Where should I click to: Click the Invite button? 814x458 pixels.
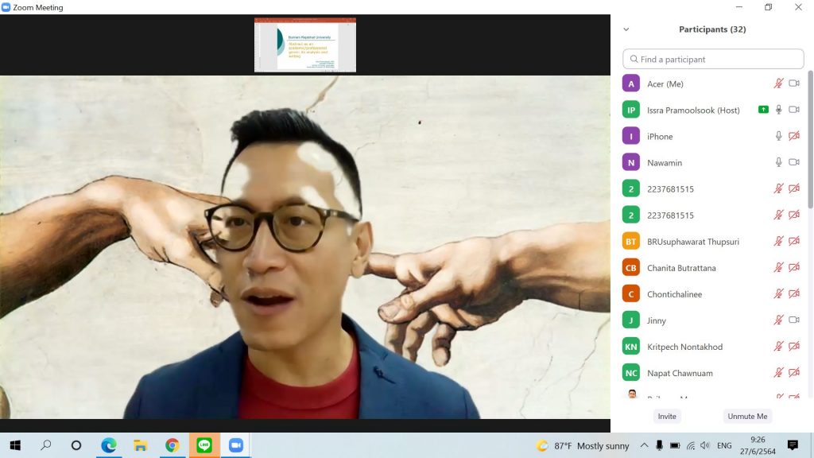point(667,416)
